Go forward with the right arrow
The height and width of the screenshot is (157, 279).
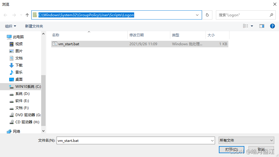click(x=14, y=15)
